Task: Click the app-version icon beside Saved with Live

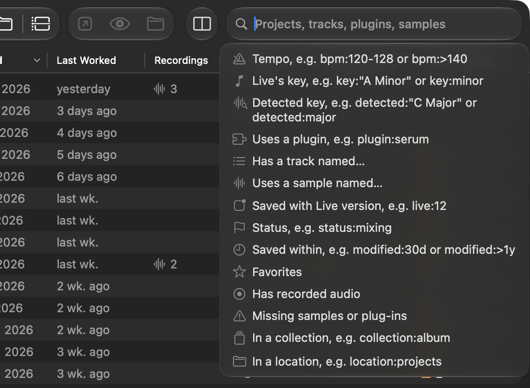Action: pyautogui.click(x=240, y=205)
